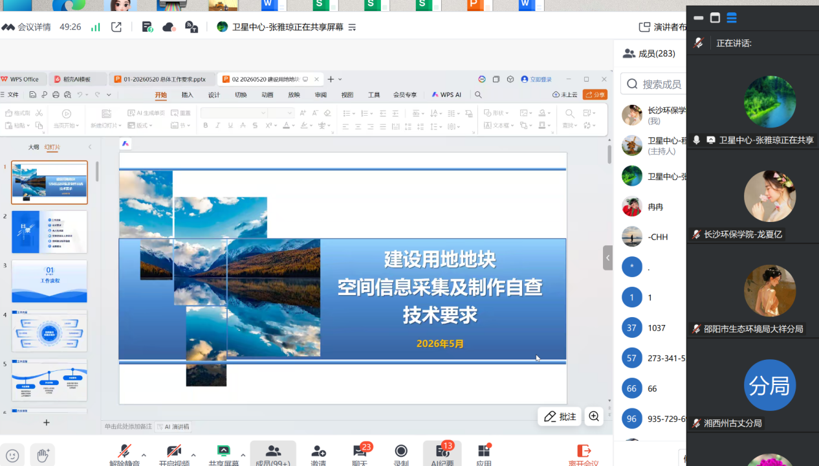
Task: Open the 视图 view ribbon tab
Action: click(347, 94)
